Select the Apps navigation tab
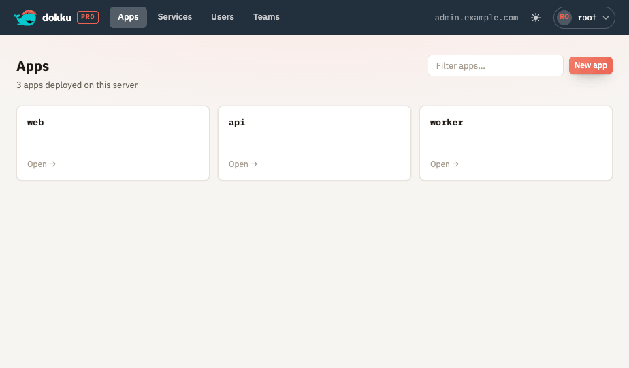 (128, 17)
